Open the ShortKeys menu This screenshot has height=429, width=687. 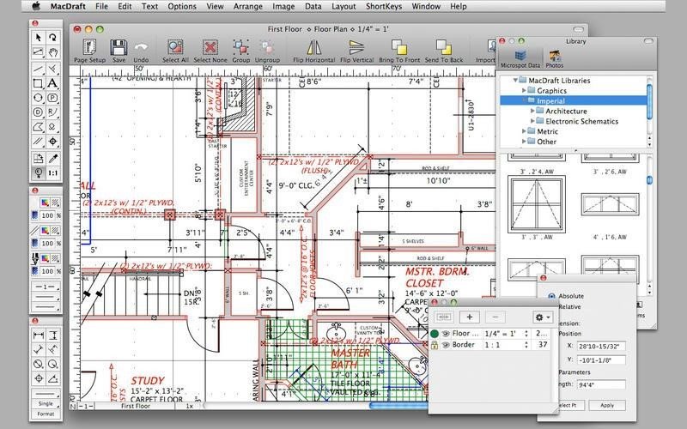pos(384,6)
